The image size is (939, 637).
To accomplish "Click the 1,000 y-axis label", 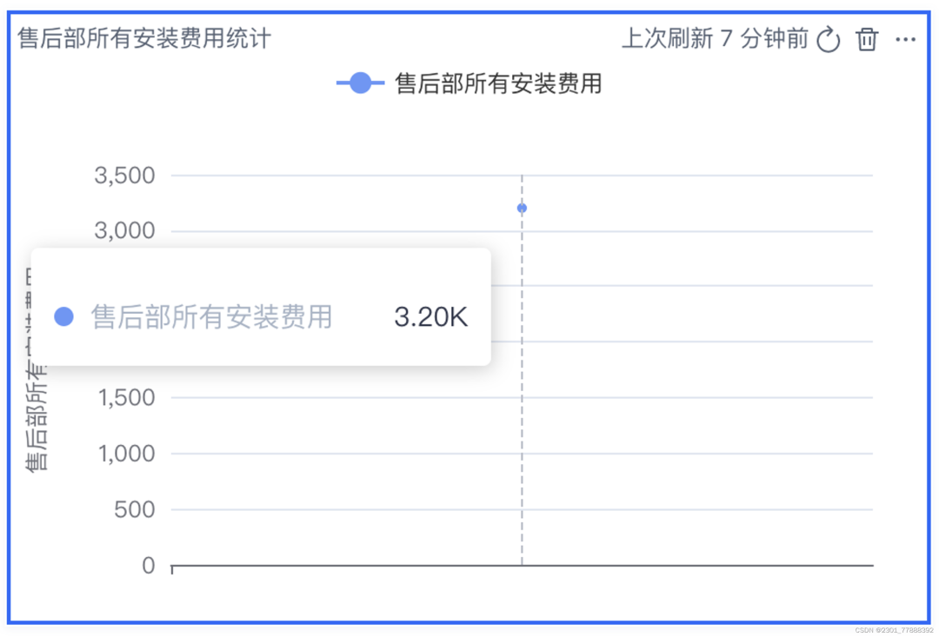I will tap(126, 454).
